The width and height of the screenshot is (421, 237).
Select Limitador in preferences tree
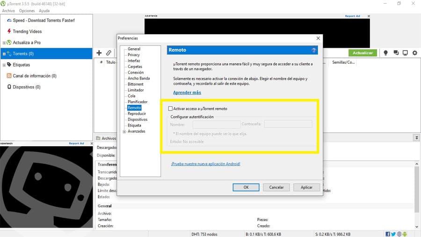pyautogui.click(x=136, y=90)
